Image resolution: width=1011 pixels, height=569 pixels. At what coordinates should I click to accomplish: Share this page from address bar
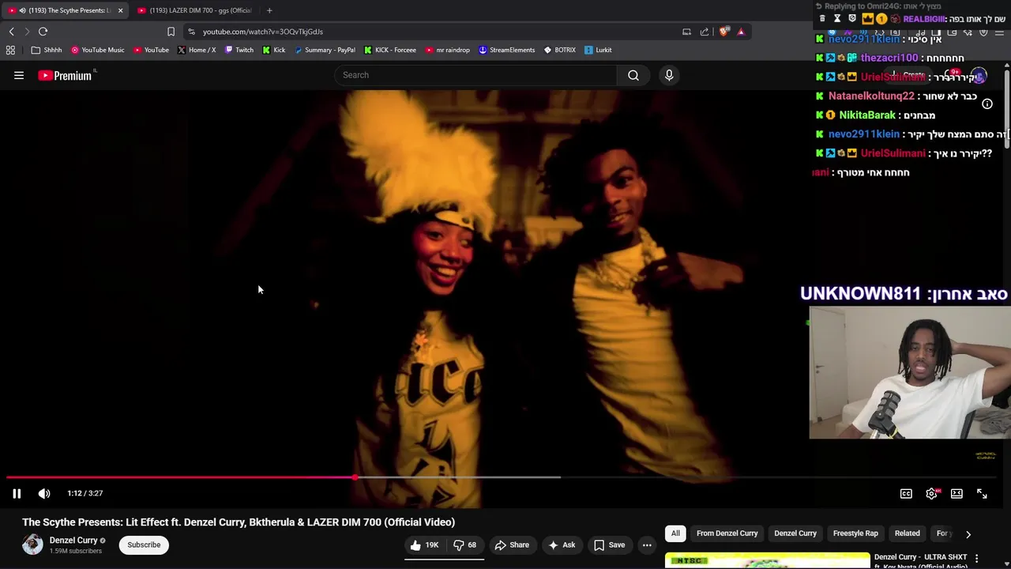click(705, 32)
